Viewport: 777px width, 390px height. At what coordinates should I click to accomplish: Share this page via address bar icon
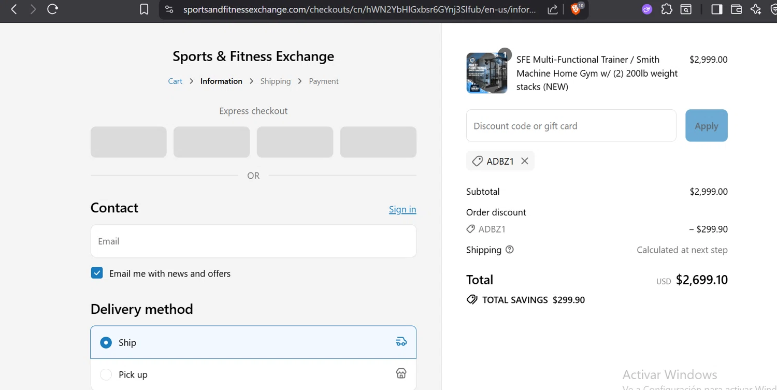pos(553,9)
